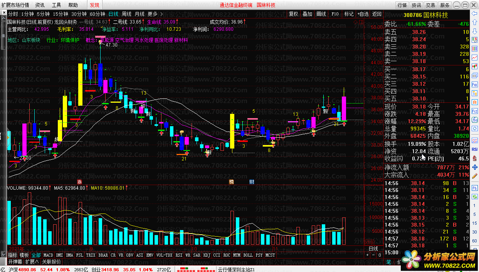Switch to the 发现 tab
479x272 pixels.
click(x=94, y=5)
